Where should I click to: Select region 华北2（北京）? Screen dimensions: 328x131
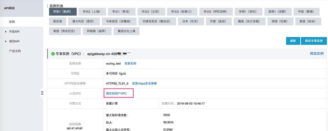151,12
